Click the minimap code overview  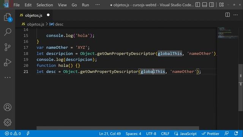pos(227,33)
